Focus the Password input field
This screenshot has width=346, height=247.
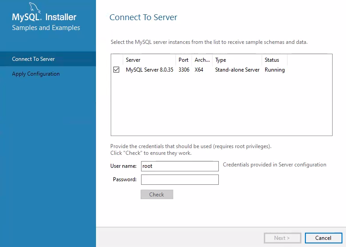click(x=180, y=179)
